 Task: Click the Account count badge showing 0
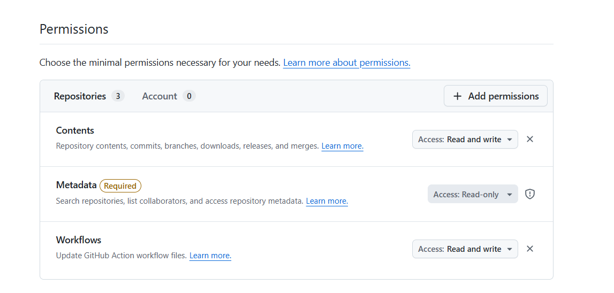pos(188,96)
